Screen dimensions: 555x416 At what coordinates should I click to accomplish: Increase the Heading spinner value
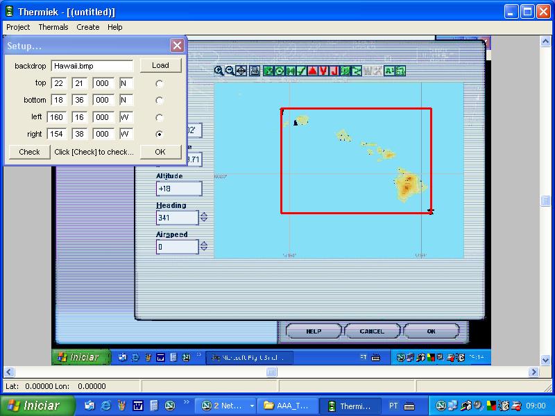pyautogui.click(x=204, y=214)
